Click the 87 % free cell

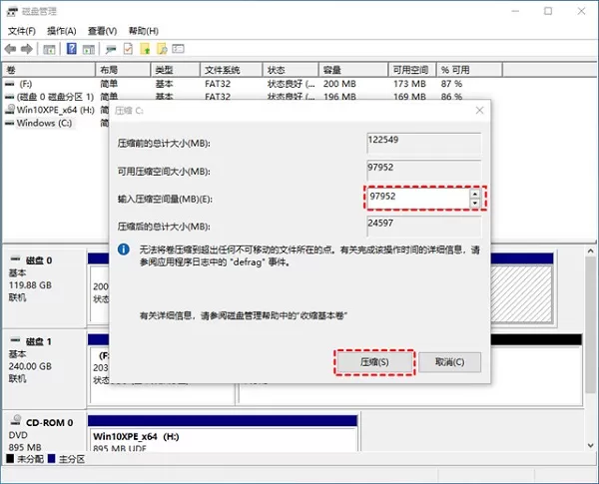click(451, 84)
